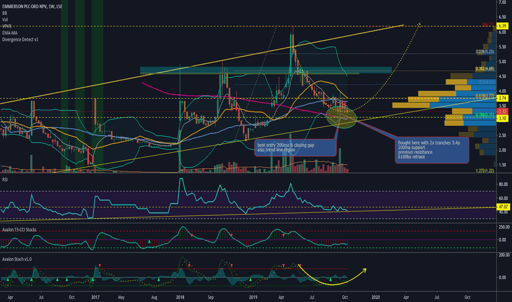Select the Vol indicator label
The height and width of the screenshot is (302, 512).
click(x=5, y=20)
